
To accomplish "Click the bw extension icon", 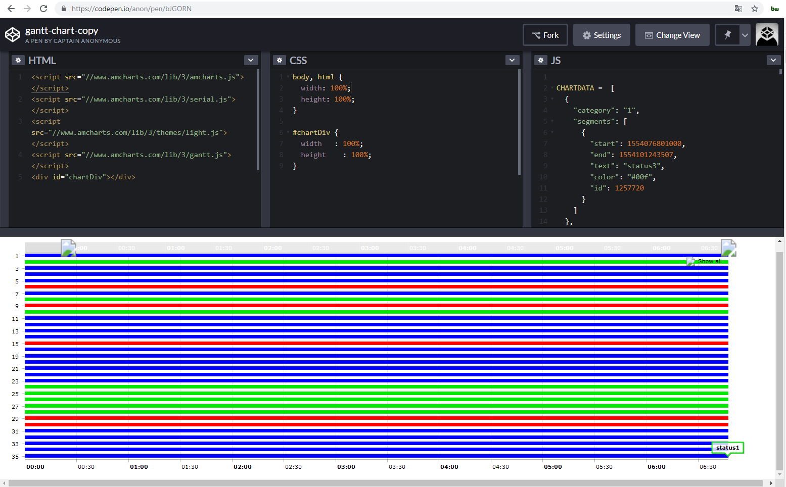I will pos(774,9).
